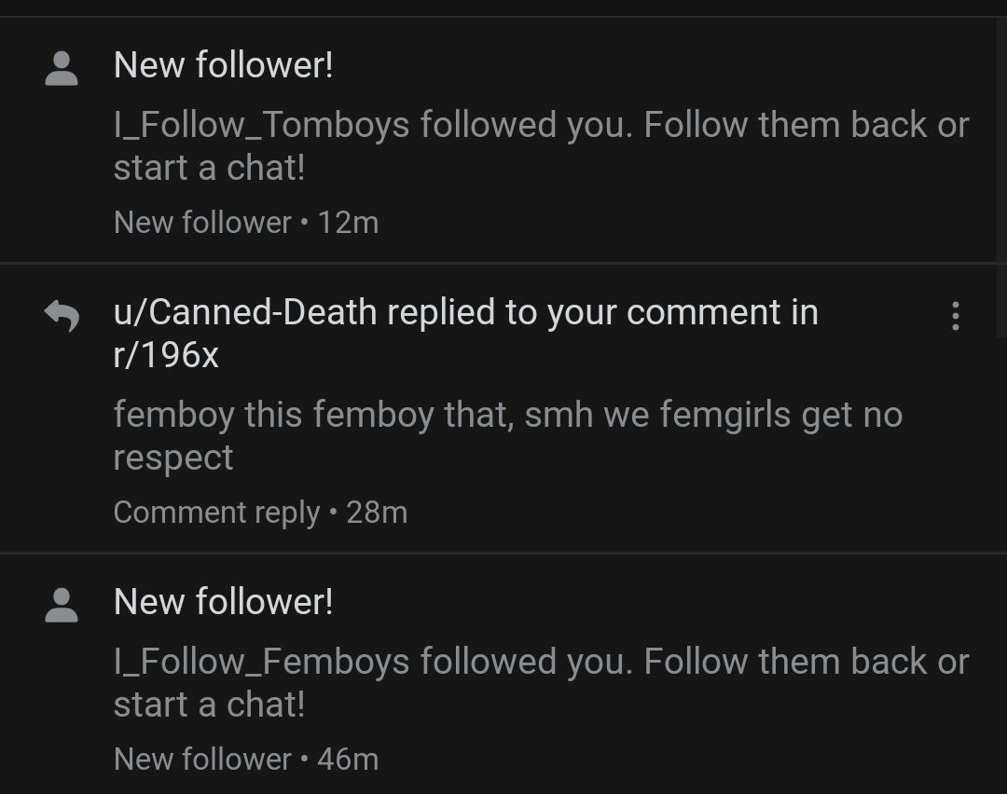Open the 12m-old "New follower!" heading
Screen dimensions: 1007x794
(223, 66)
